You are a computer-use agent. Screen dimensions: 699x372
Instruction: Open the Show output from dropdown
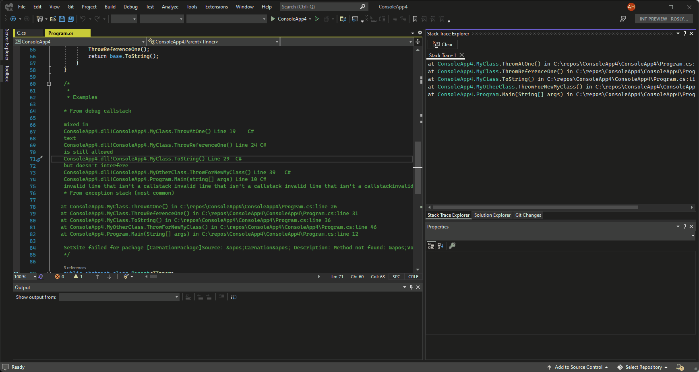pyautogui.click(x=119, y=297)
